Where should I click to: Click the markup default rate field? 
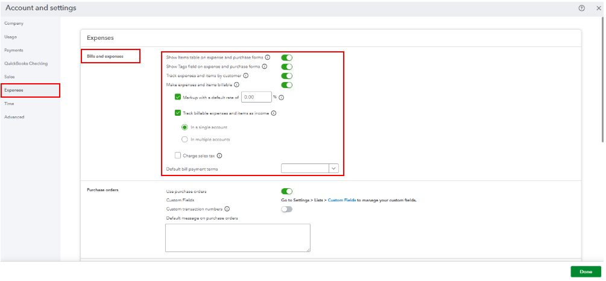click(257, 97)
